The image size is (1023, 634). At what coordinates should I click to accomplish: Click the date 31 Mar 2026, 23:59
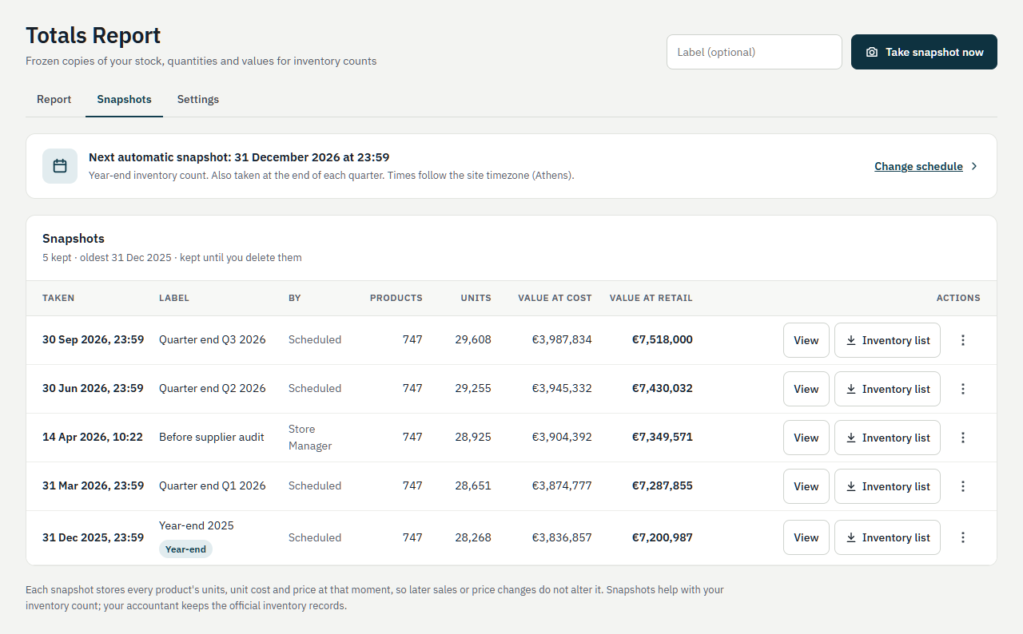[x=93, y=485]
